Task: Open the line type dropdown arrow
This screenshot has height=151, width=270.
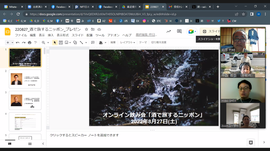Action: coord(86,42)
